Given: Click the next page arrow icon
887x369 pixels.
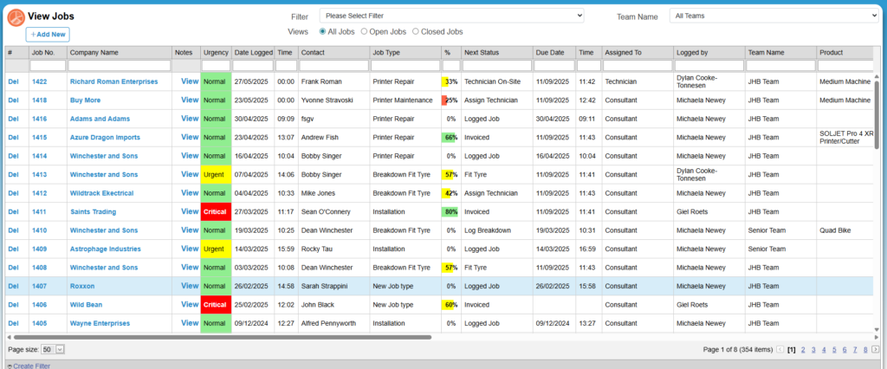Looking at the screenshot, I should click(x=875, y=350).
